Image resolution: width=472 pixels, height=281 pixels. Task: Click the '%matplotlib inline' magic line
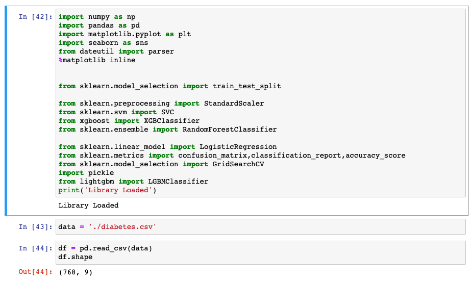(x=97, y=60)
